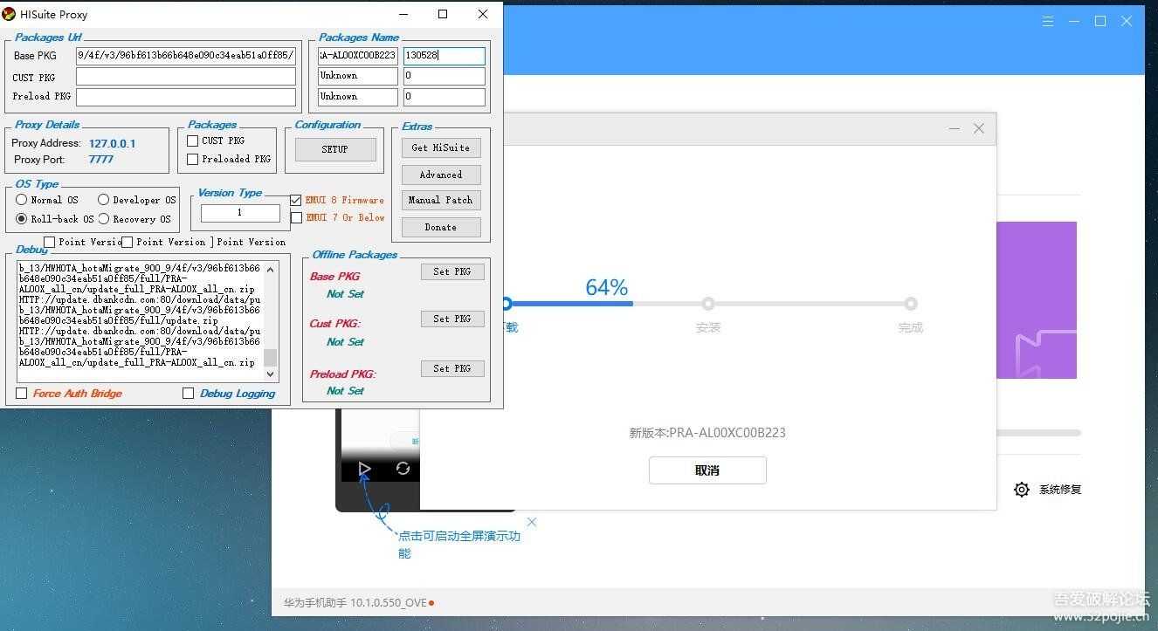This screenshot has height=631, width=1158.
Task: Click the Version Type field showing 1
Action: click(240, 213)
